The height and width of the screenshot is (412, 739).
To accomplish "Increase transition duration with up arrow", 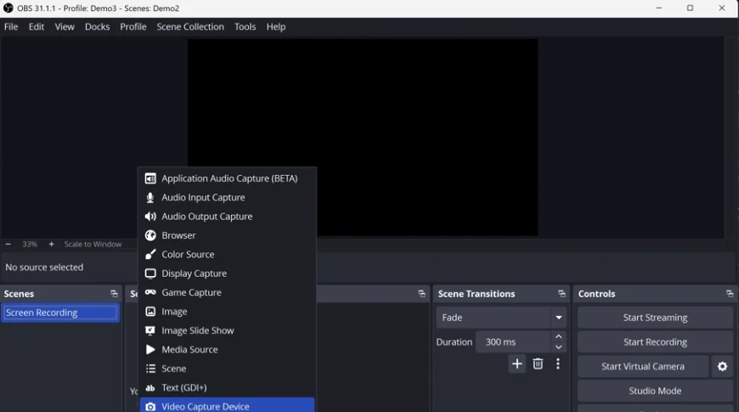I will click(558, 336).
